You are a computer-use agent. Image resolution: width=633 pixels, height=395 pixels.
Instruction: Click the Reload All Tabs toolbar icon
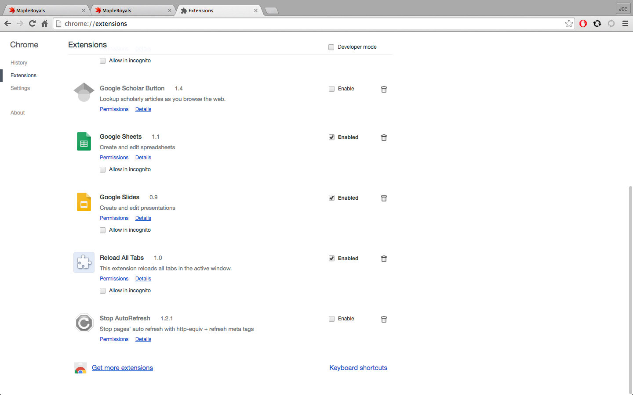pos(597,24)
